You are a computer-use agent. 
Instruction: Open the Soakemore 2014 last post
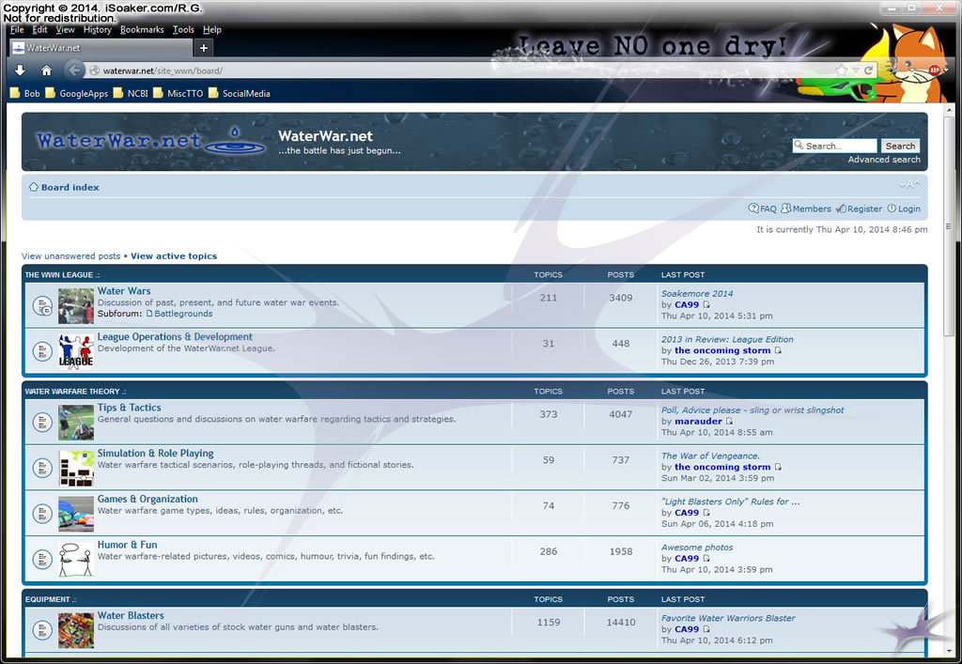pyautogui.click(x=697, y=294)
